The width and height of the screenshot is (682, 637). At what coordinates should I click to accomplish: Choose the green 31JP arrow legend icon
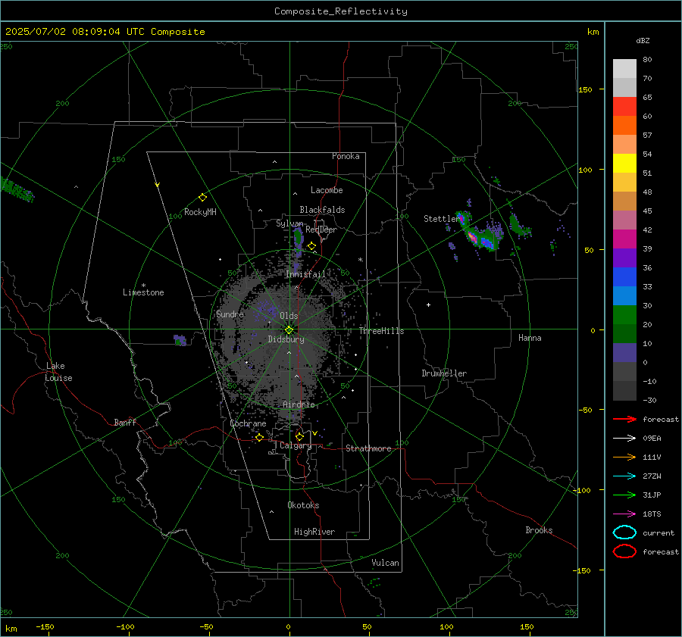click(624, 495)
